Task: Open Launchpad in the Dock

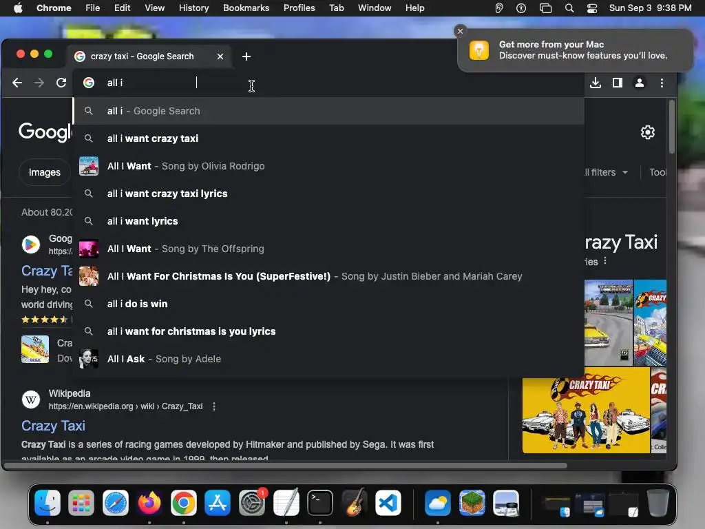Action: pyautogui.click(x=81, y=502)
